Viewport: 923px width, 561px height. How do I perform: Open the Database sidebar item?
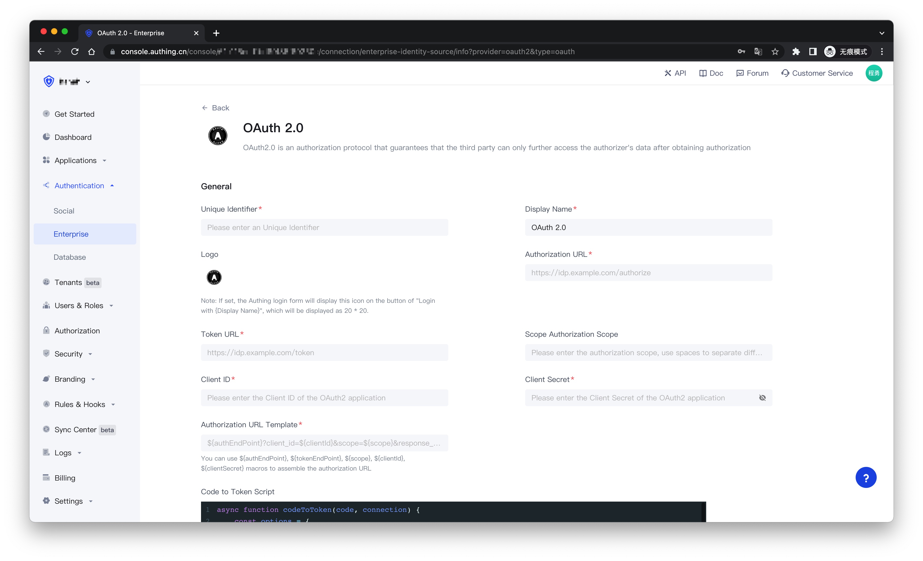(x=69, y=257)
